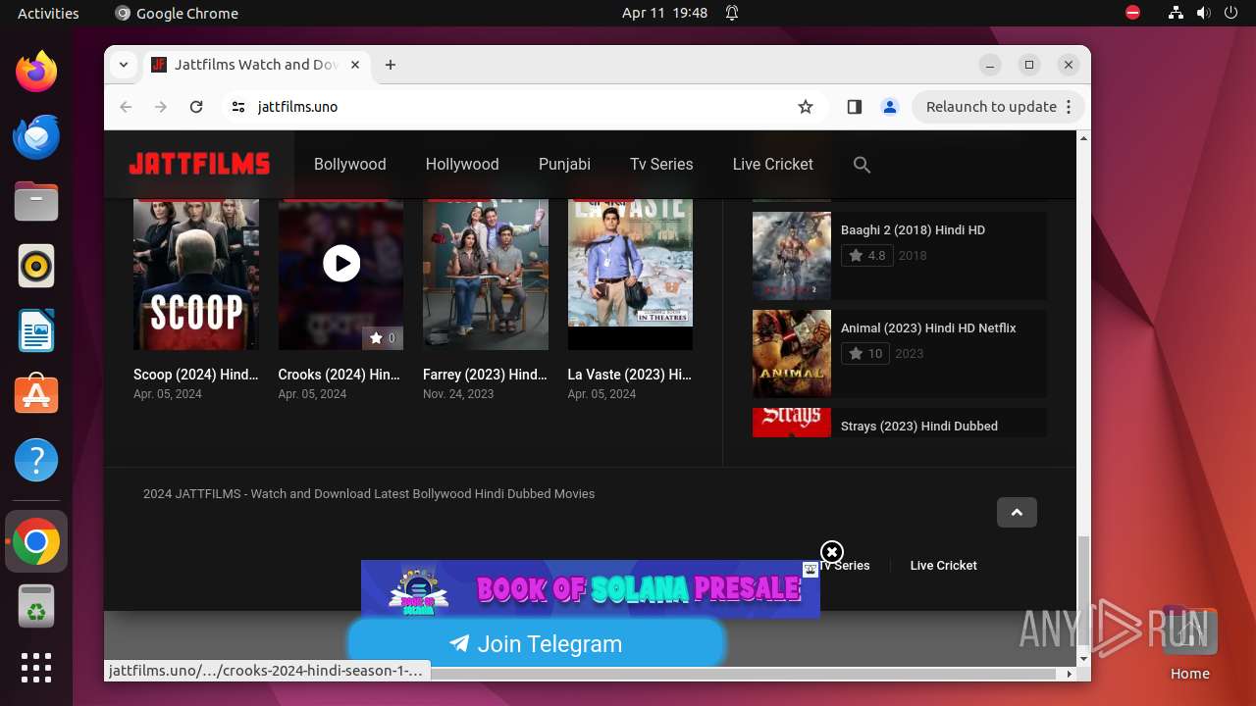Viewport: 1256px width, 706px height.
Task: Open a new tab with the plus button
Action: pyautogui.click(x=391, y=65)
